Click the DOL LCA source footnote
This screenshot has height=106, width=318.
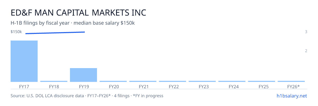[x=87, y=96]
